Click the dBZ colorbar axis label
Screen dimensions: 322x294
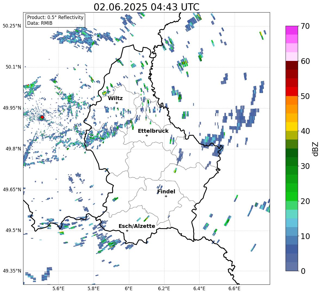[315, 149]
